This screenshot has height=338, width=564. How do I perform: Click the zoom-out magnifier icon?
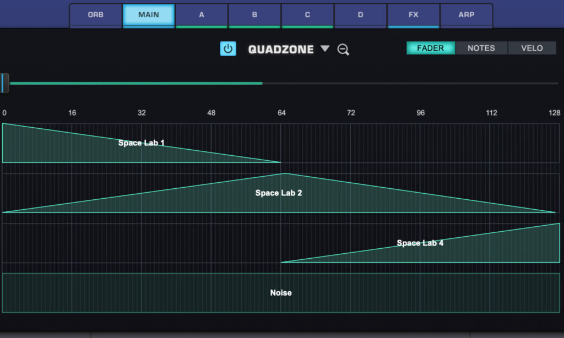point(343,49)
